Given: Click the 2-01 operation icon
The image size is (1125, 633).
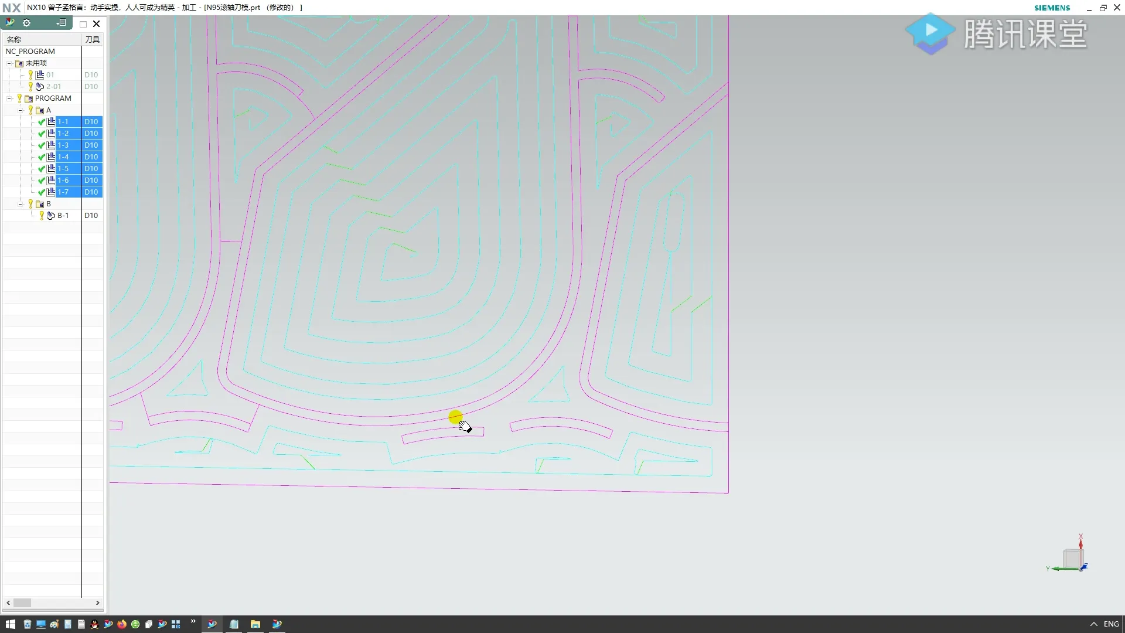Looking at the screenshot, I should pos(40,87).
